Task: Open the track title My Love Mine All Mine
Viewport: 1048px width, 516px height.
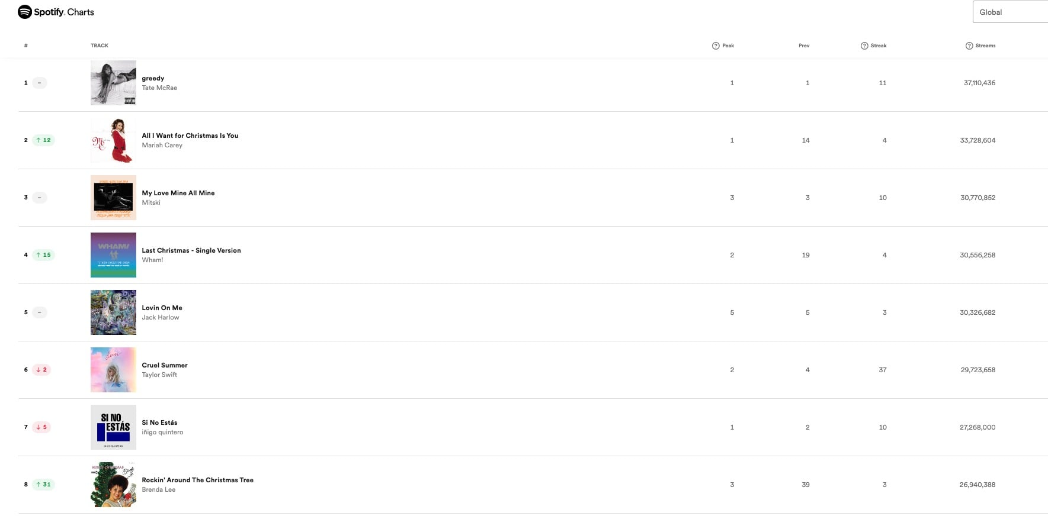Action: (x=178, y=193)
